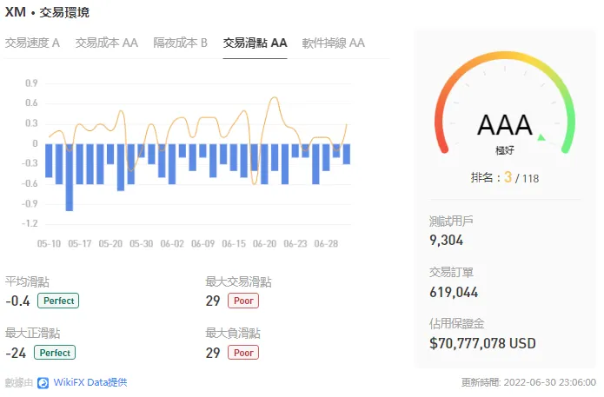Click the total rank count 118
The height and width of the screenshot is (397, 604).
[530, 179]
